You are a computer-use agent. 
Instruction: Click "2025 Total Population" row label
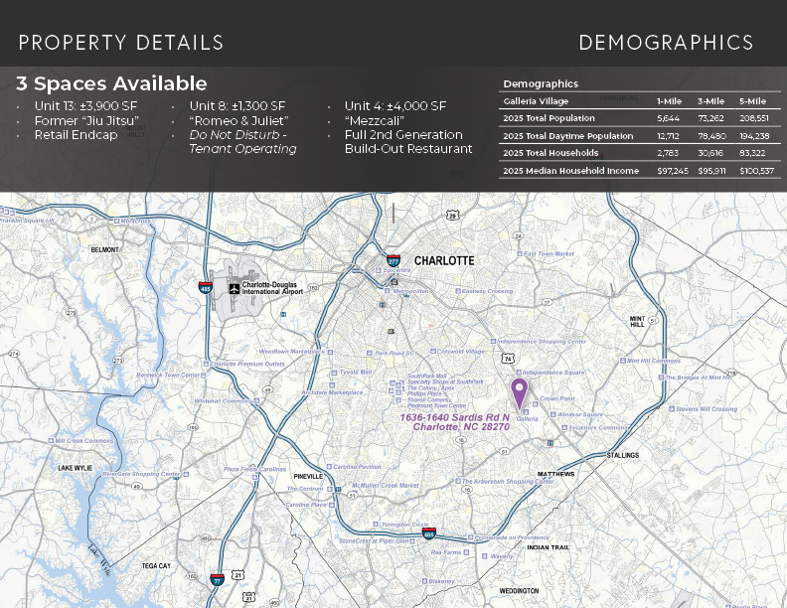tap(550, 118)
